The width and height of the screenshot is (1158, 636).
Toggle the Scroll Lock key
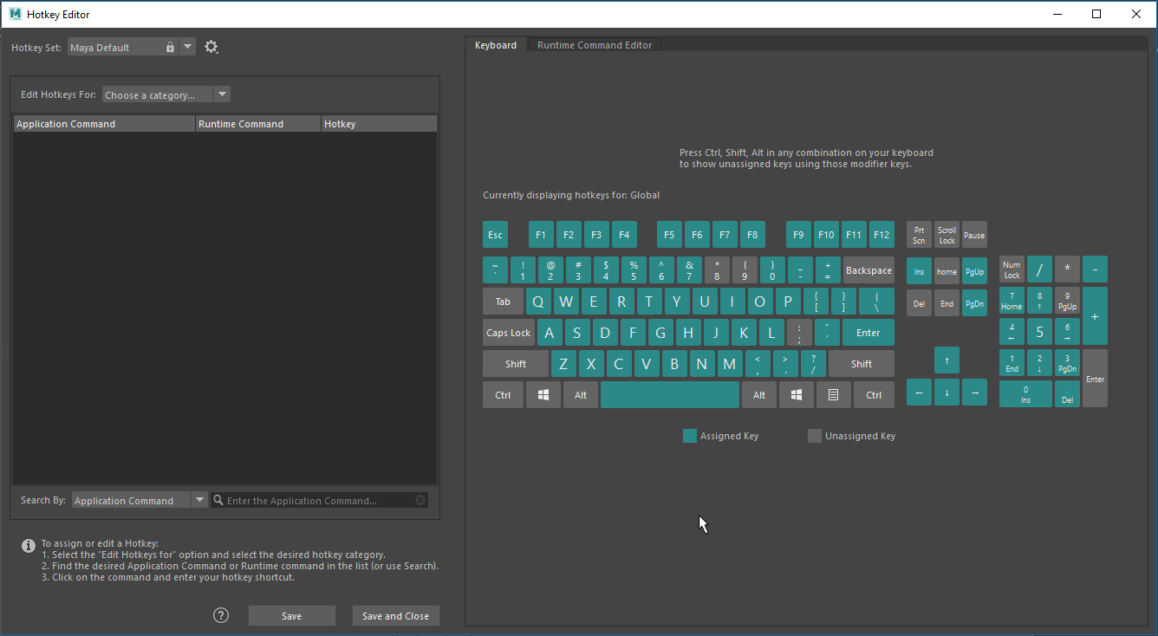[947, 235]
